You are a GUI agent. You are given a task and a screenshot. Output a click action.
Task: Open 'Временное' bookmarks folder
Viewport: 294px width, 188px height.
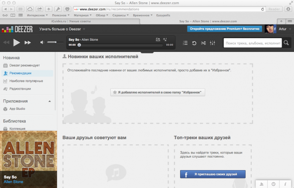coord(142,15)
